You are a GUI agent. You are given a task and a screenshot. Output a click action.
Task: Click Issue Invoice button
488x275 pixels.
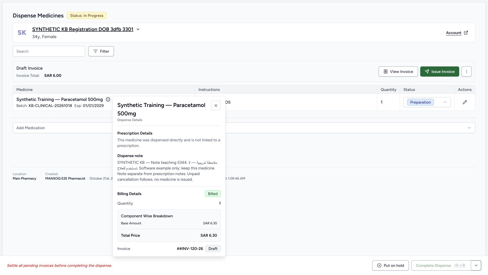coord(440,71)
